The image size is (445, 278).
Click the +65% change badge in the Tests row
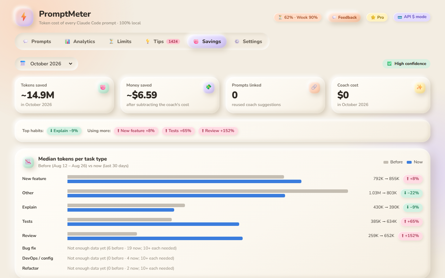(412, 221)
